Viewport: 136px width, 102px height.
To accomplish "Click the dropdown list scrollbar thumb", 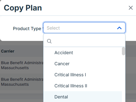I will coord(124,51).
